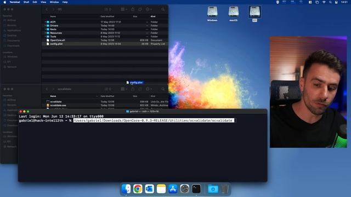Image resolution: width=351 pixels, height=197 pixels.
Task: Open the Shell menu
Action: pyautogui.click(x=26, y=2)
